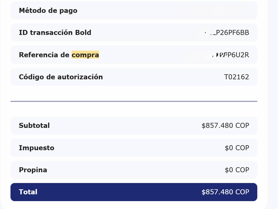The width and height of the screenshot is (278, 209).
Task: Click the Referencia de compra label
Action: [x=59, y=55]
